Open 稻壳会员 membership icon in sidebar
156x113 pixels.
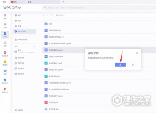(x=5, y=52)
